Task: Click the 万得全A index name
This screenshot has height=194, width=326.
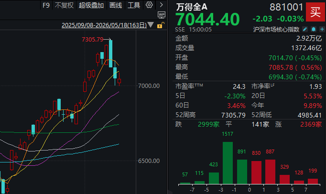Action: tap(192, 7)
